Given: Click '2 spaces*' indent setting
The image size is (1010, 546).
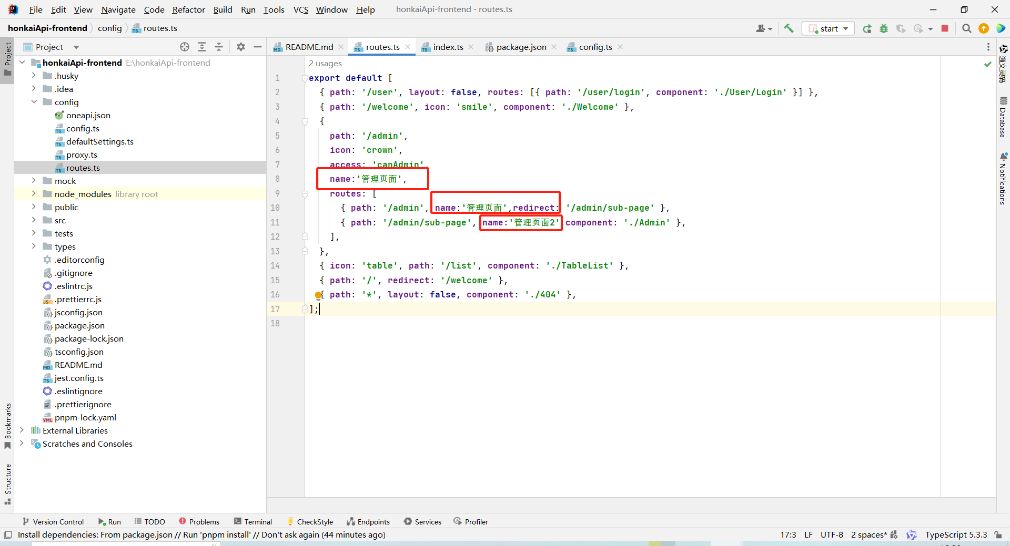Looking at the screenshot, I should point(869,534).
